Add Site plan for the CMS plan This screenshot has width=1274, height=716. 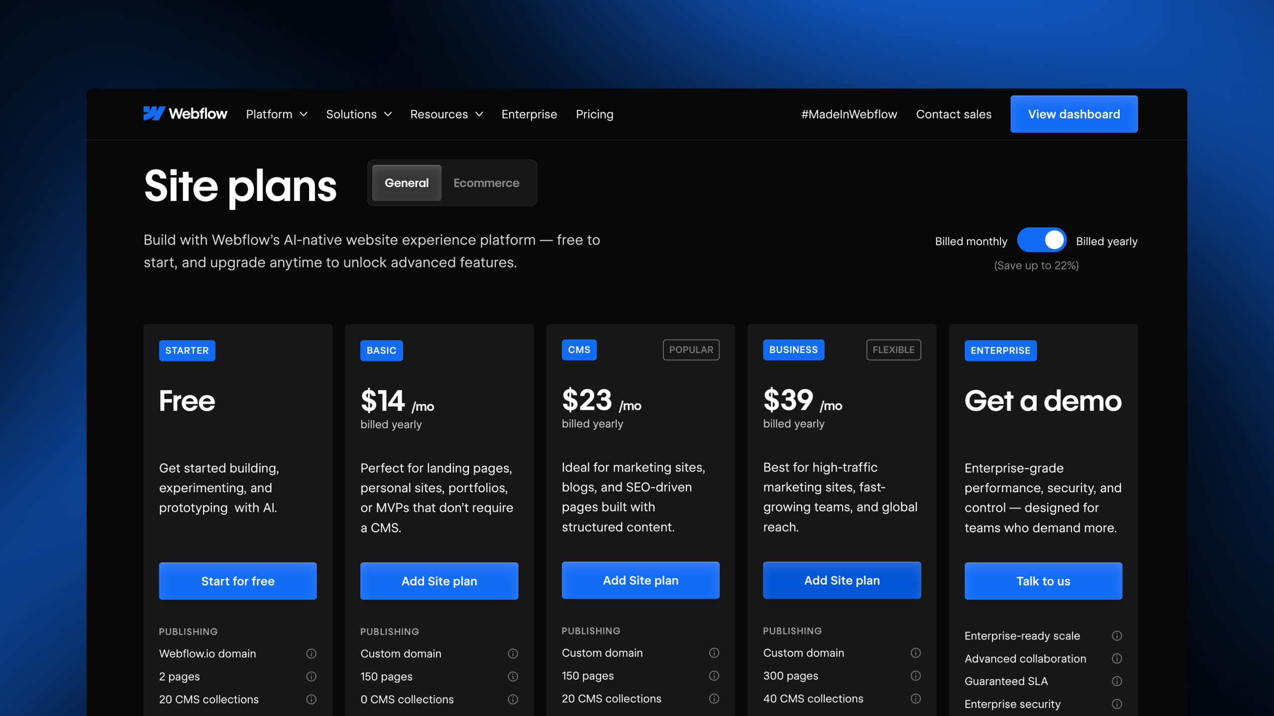tap(640, 580)
